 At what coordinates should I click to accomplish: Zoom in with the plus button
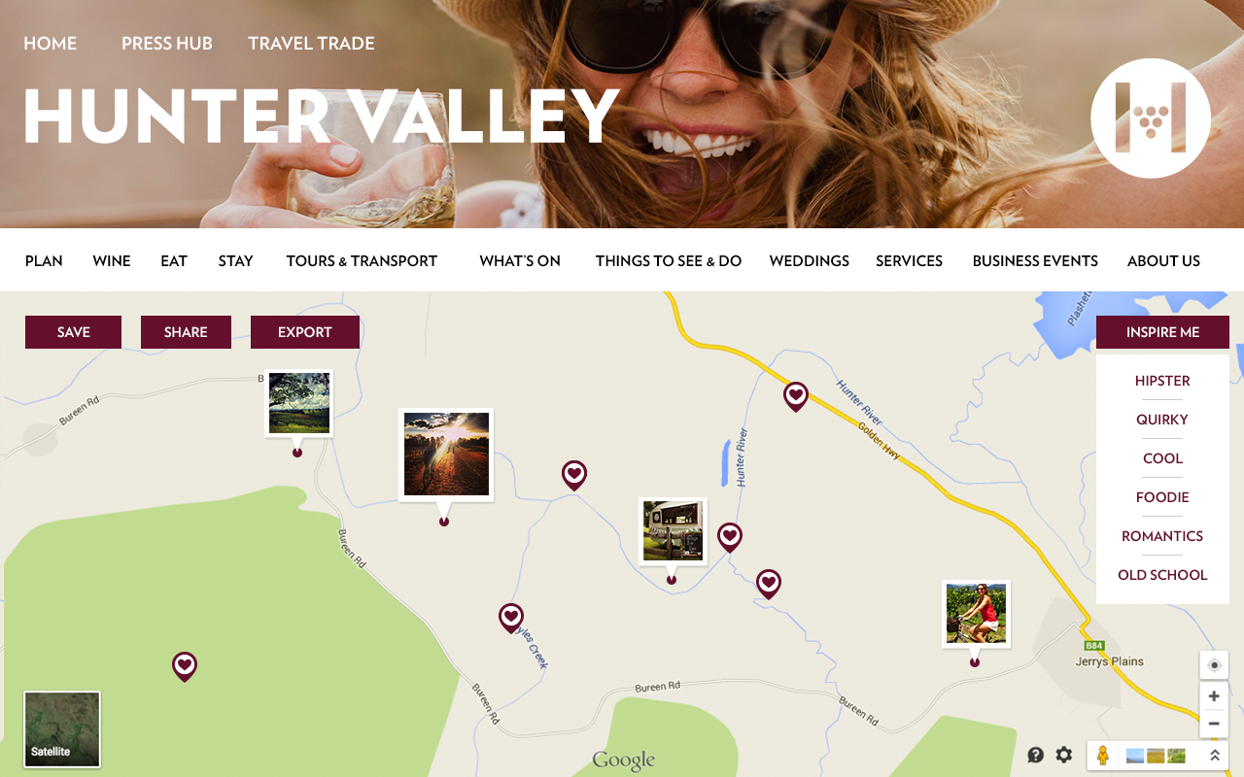click(1214, 696)
